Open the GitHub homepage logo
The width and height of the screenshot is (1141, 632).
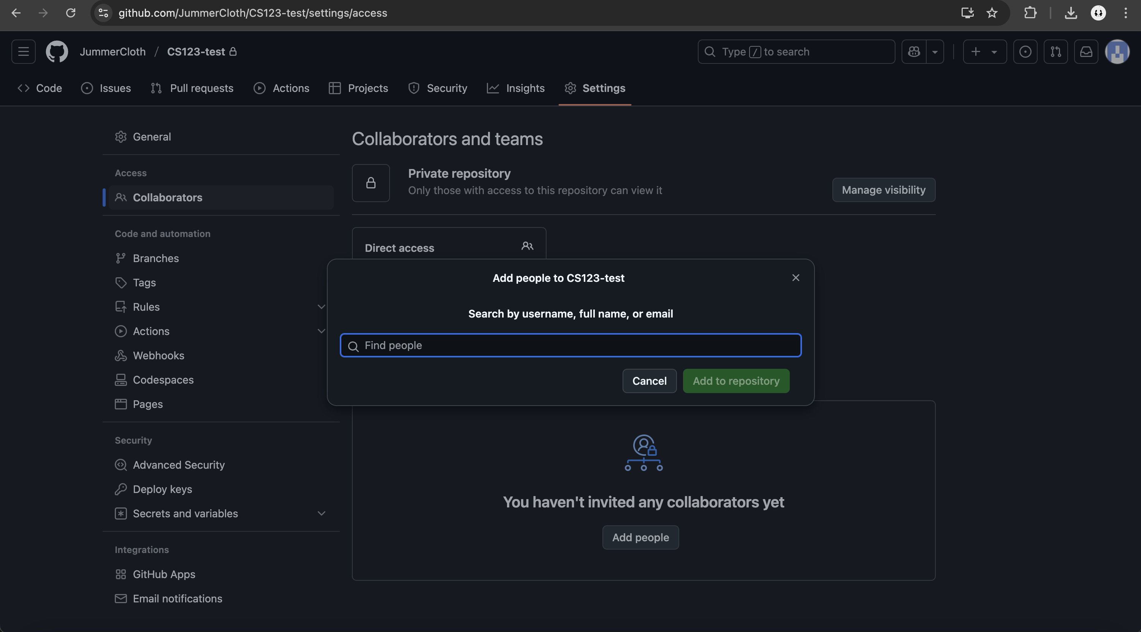tap(57, 52)
